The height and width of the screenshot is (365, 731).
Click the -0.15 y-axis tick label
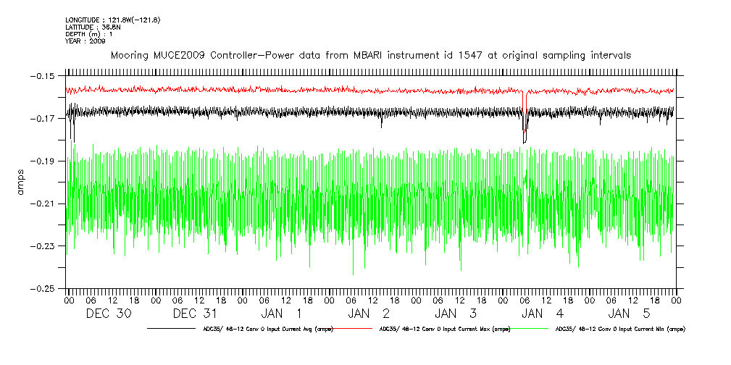tap(43, 75)
